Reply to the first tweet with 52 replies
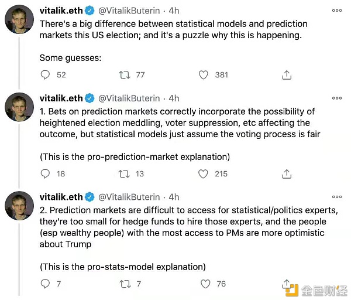351x300 pixels. coord(45,74)
